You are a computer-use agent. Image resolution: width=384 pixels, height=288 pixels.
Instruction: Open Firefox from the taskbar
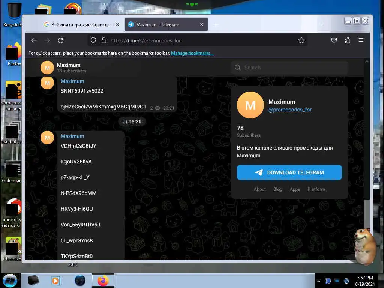coord(103,280)
